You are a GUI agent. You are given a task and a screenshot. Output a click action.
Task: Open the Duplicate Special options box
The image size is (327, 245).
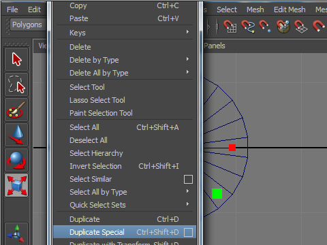(188, 232)
